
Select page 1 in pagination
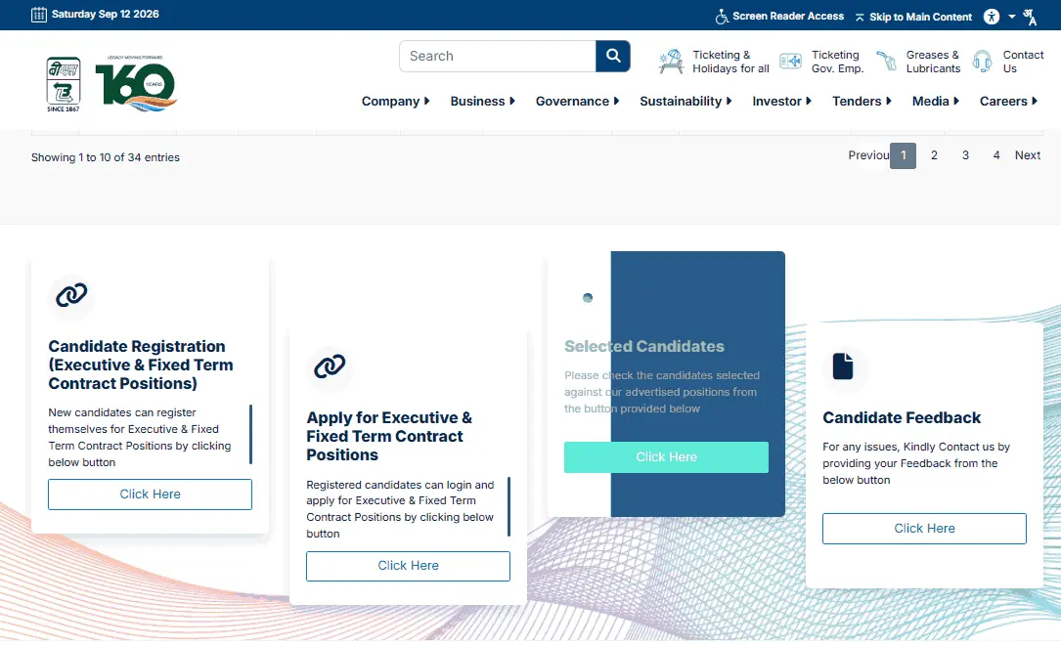pos(904,156)
